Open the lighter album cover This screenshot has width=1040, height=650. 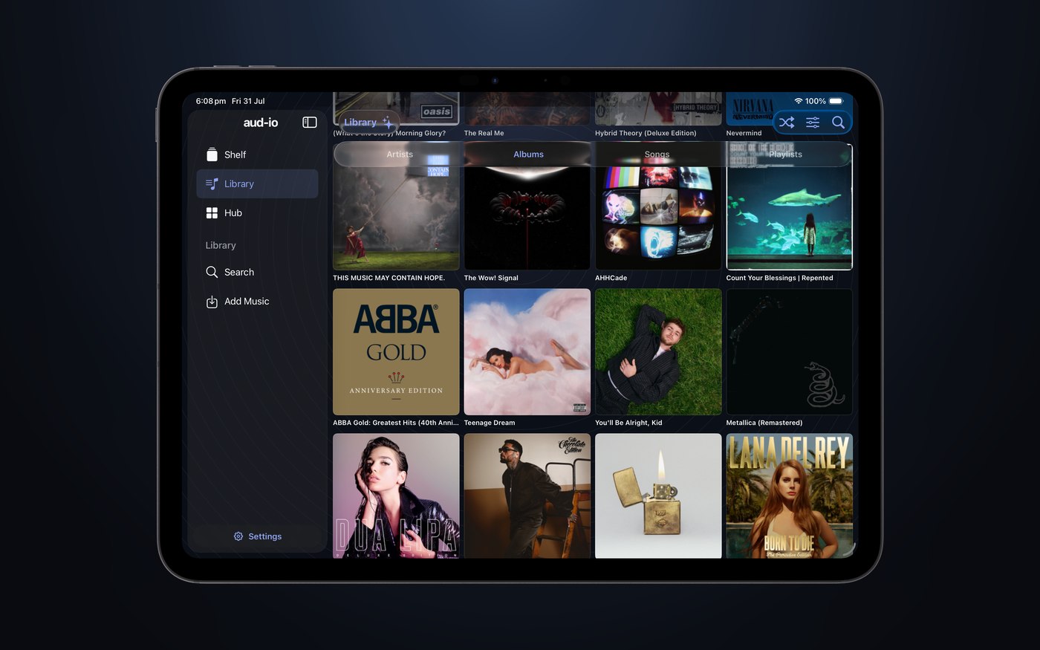(x=658, y=495)
